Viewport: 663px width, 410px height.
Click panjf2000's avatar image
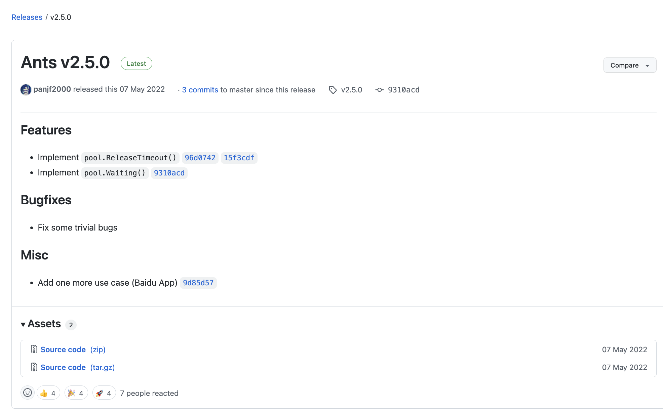[x=26, y=90]
